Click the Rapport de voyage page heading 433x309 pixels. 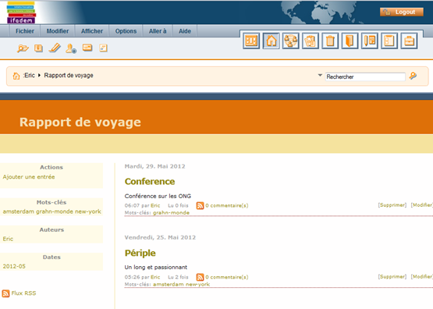point(80,122)
